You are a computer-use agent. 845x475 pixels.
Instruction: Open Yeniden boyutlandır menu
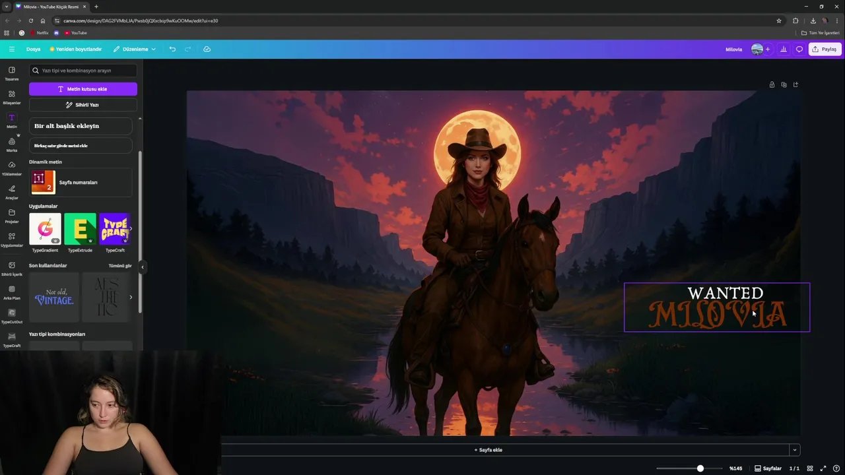(x=75, y=49)
